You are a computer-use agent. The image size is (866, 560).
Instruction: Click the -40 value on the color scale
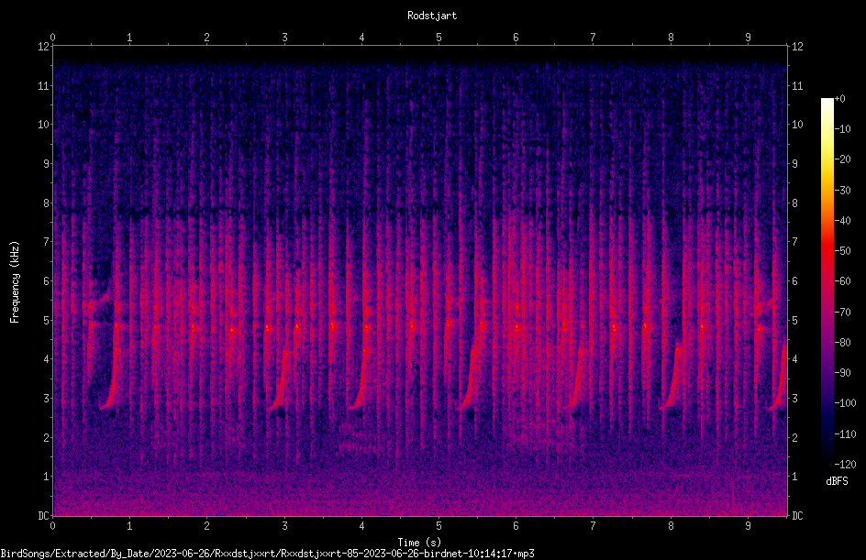pyautogui.click(x=843, y=221)
